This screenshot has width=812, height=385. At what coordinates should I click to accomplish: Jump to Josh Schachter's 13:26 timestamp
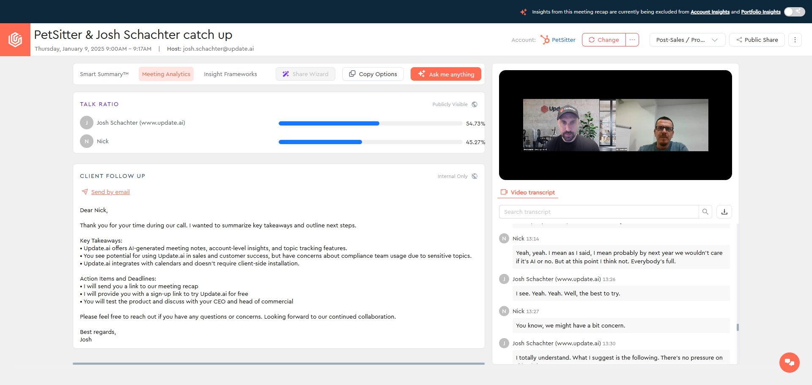pos(609,279)
